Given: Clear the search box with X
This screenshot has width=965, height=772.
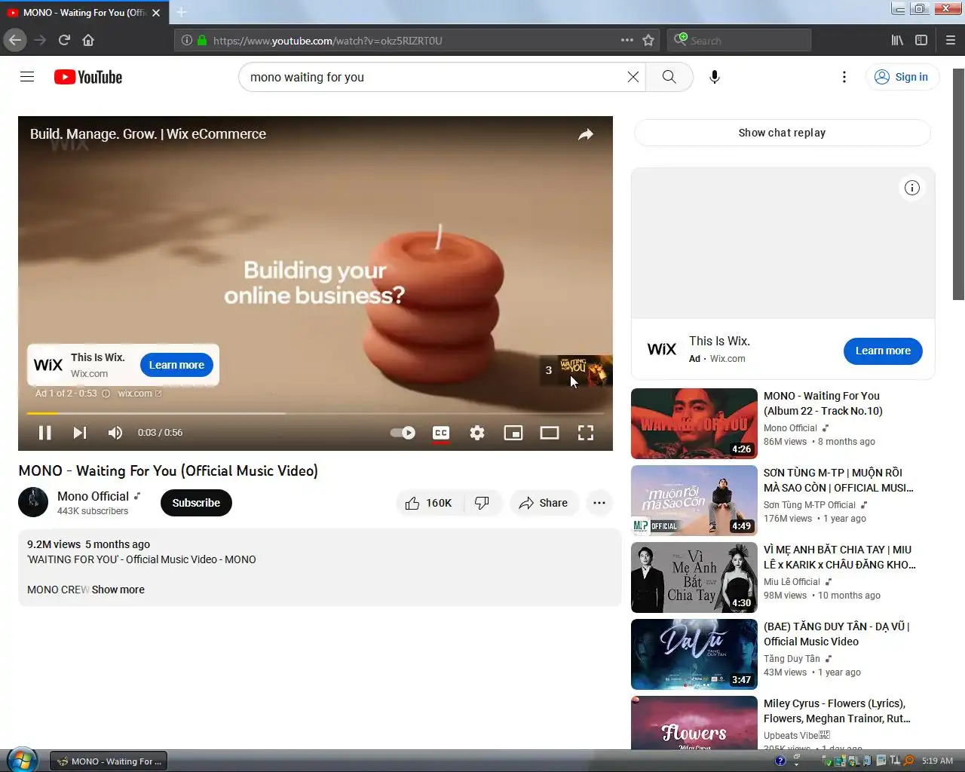Looking at the screenshot, I should click(633, 77).
